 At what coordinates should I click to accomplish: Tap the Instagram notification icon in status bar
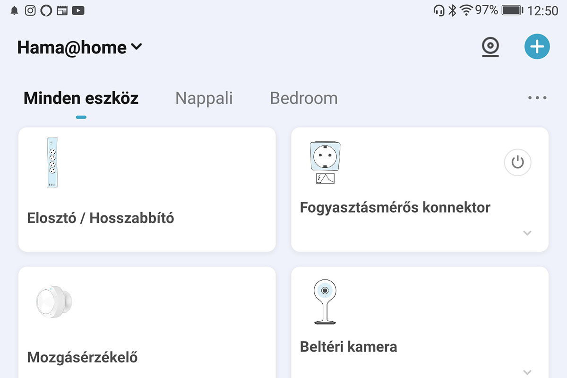[x=30, y=10]
